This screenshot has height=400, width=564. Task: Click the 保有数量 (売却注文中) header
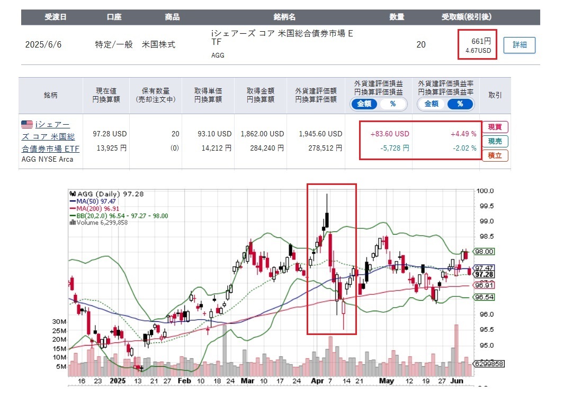[156, 95]
